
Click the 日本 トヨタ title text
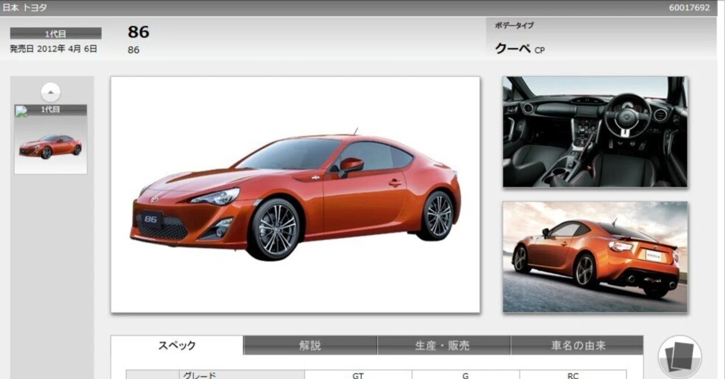pos(24,8)
